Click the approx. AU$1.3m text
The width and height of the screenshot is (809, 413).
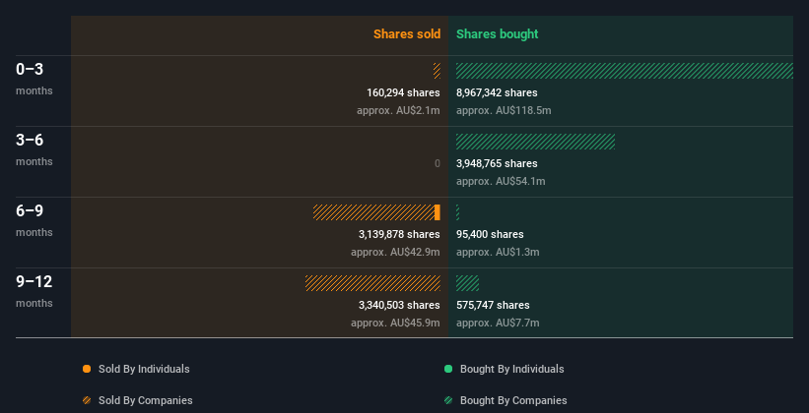(498, 253)
